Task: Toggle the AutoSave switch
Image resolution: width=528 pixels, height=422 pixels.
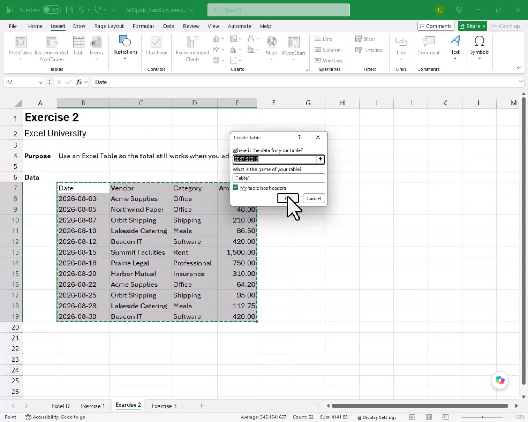Action: pyautogui.click(x=52, y=10)
